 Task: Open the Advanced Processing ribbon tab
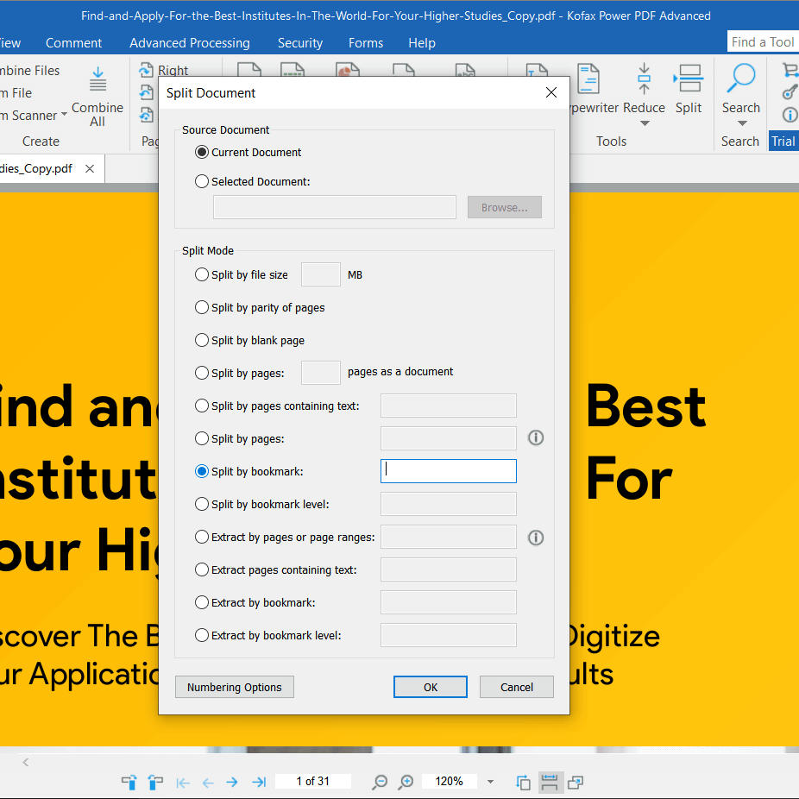[x=190, y=43]
